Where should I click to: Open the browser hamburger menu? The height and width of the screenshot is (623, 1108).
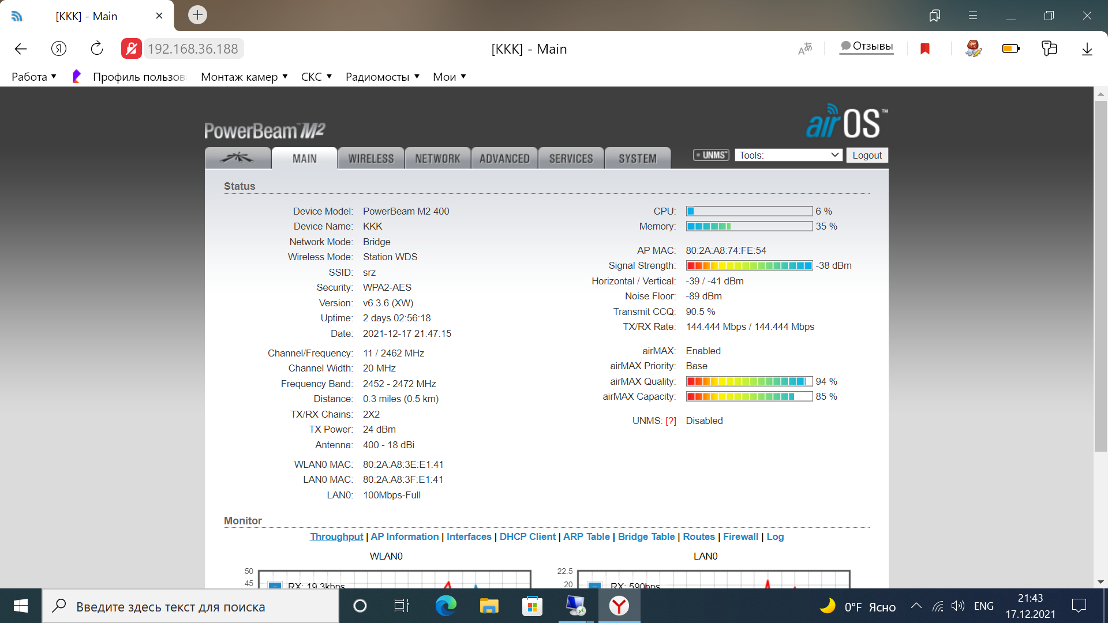(x=973, y=16)
